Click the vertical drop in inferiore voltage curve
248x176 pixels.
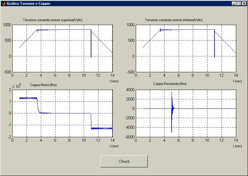click(214, 43)
